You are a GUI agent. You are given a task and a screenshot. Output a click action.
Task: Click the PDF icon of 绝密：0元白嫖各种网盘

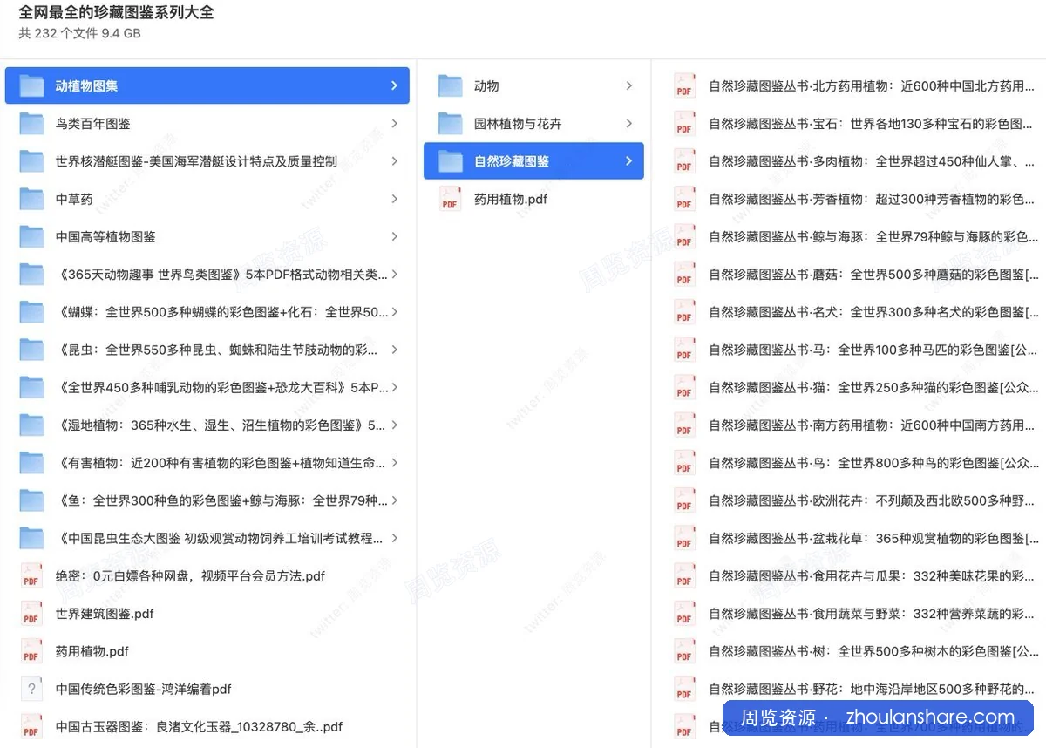(31, 575)
